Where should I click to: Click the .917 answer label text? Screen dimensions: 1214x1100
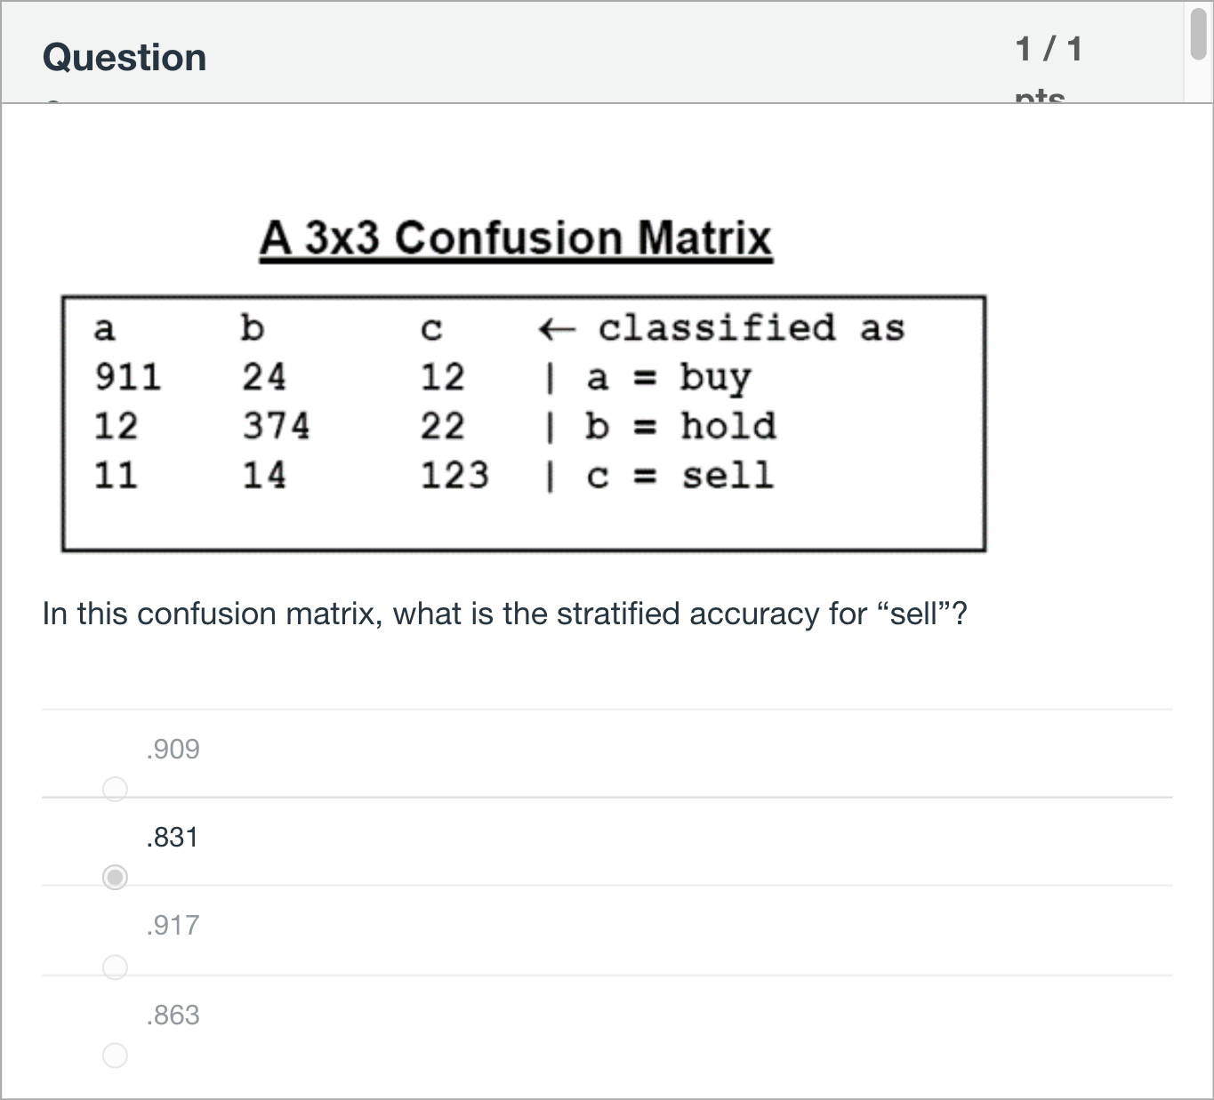(173, 926)
